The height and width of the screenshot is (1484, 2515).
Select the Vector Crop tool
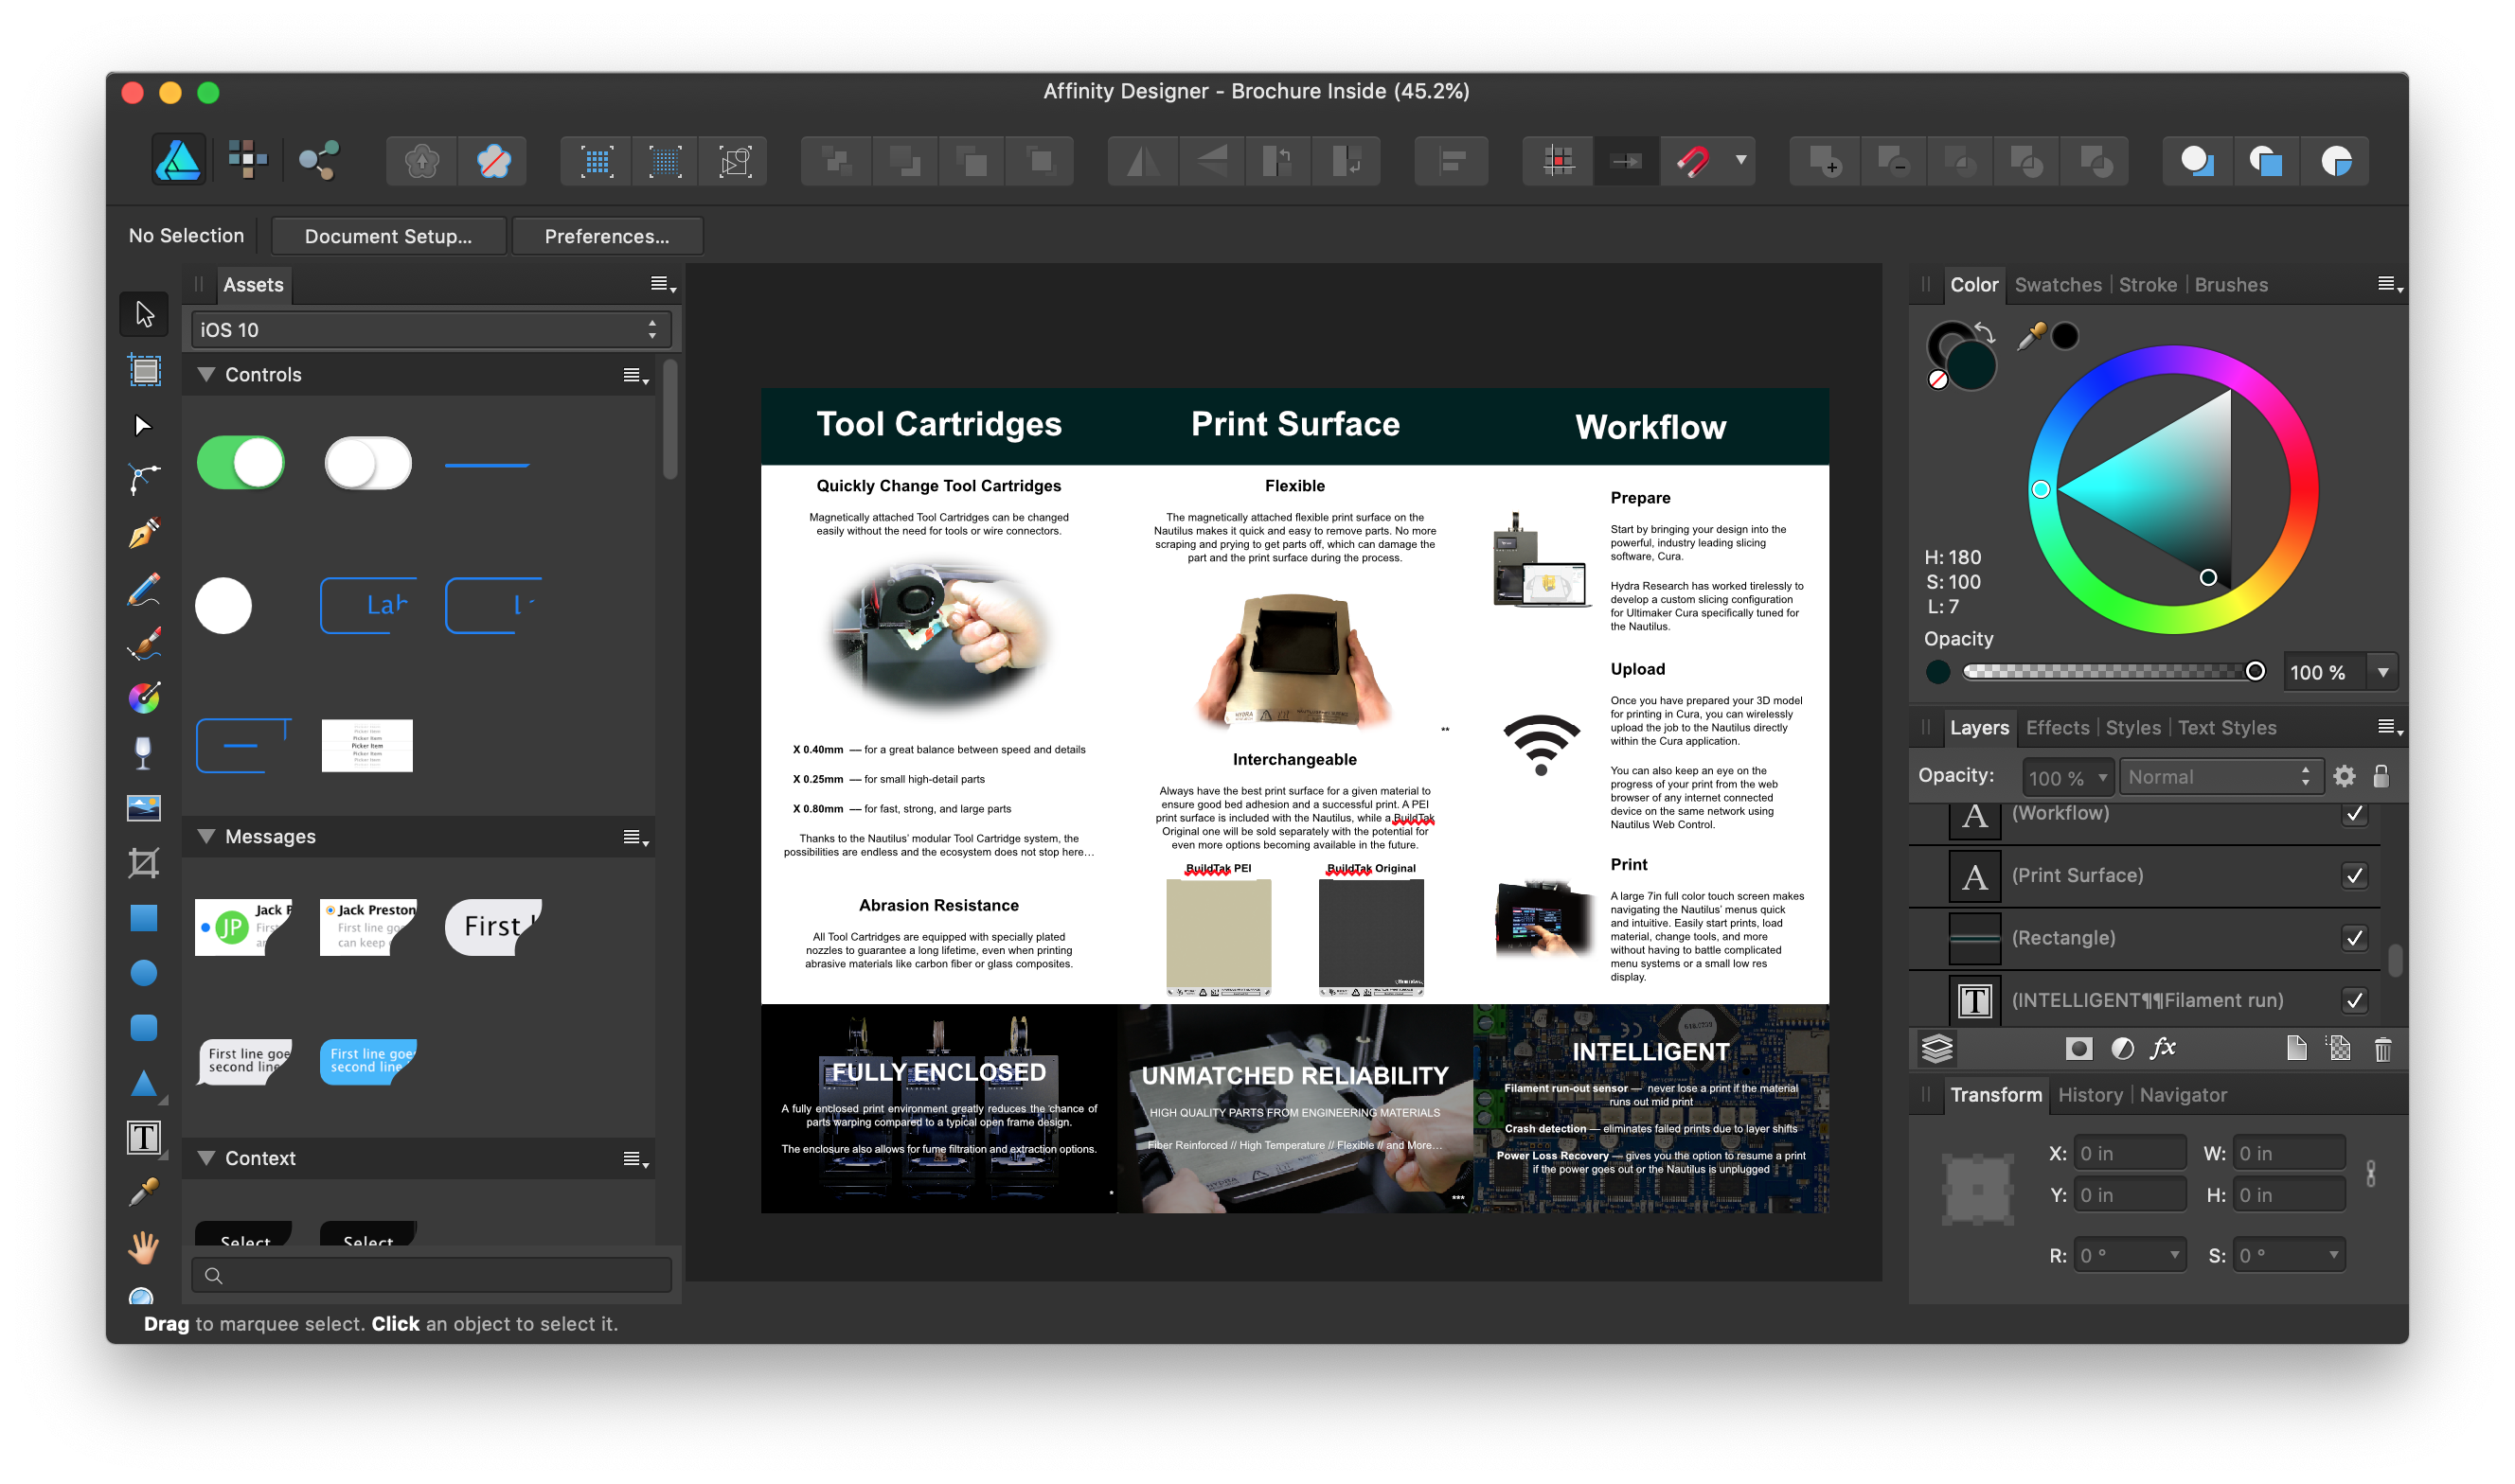(x=143, y=862)
